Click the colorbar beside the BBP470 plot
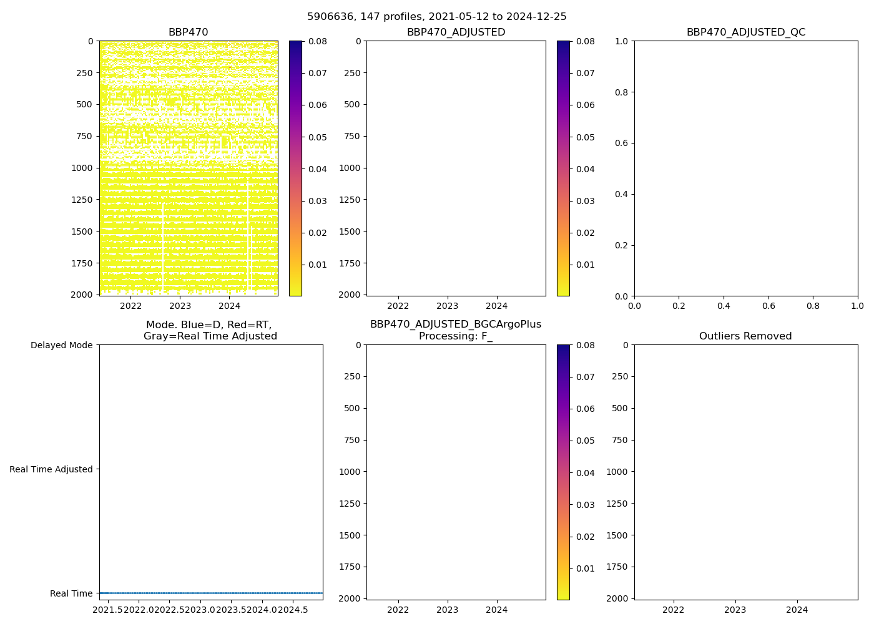Image resolution: width=874 pixels, height=624 pixels. tap(295, 168)
